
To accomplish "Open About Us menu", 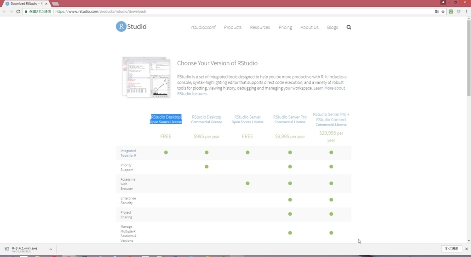I will tap(310, 27).
